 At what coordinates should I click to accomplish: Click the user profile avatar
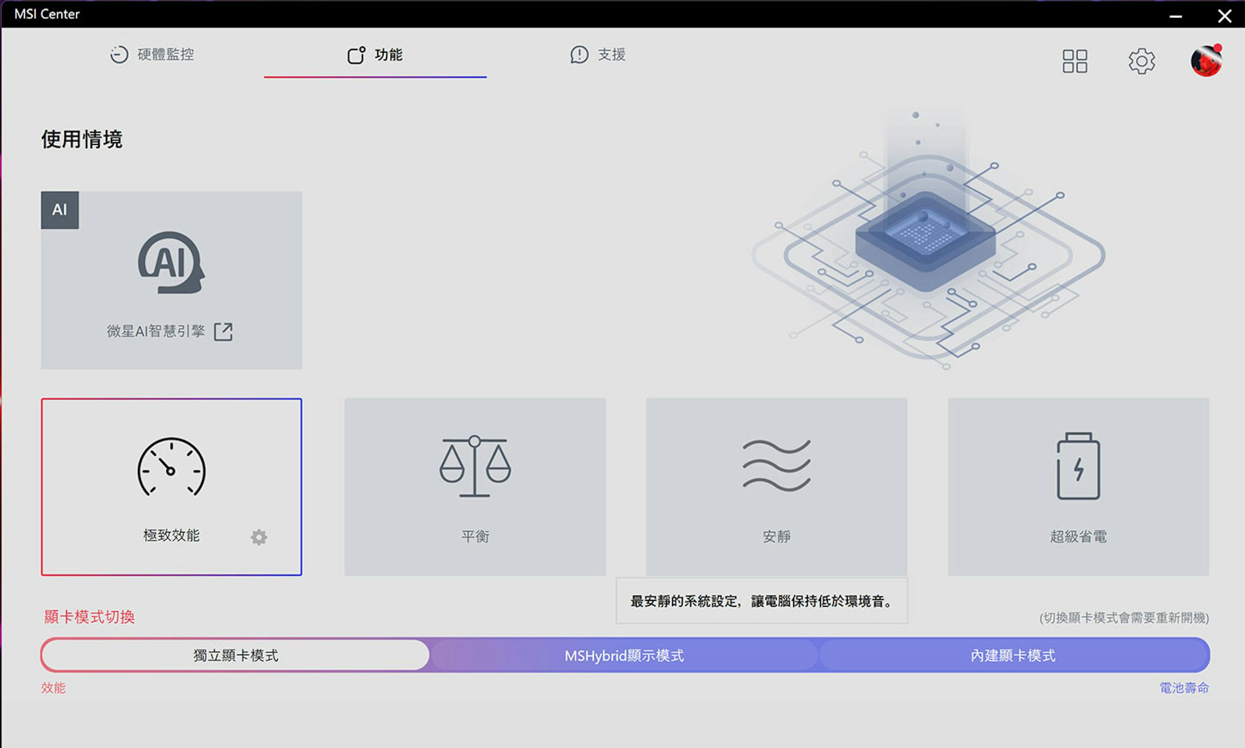(x=1206, y=61)
